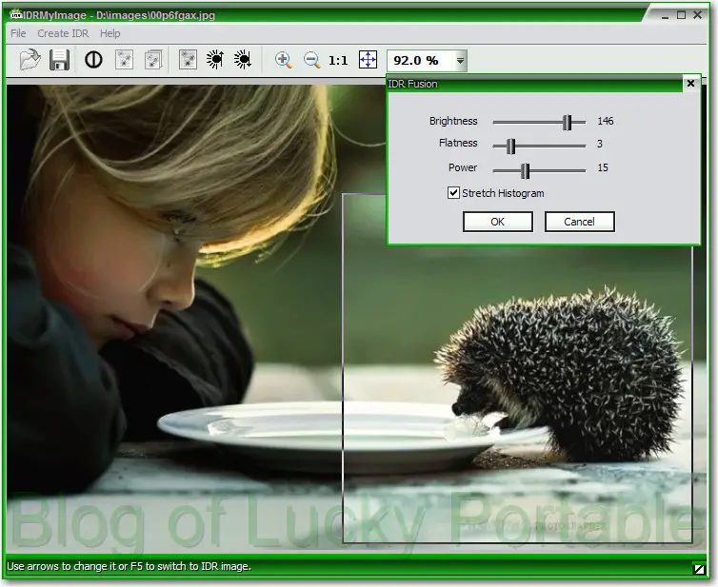Set zoom to 1:1 actual size
The image size is (718, 587).
(338, 60)
